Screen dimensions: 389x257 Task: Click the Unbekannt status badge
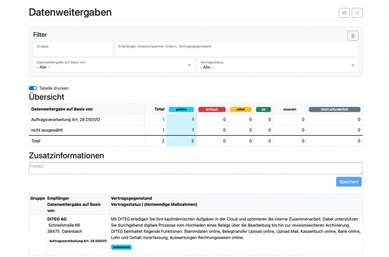[121, 247]
